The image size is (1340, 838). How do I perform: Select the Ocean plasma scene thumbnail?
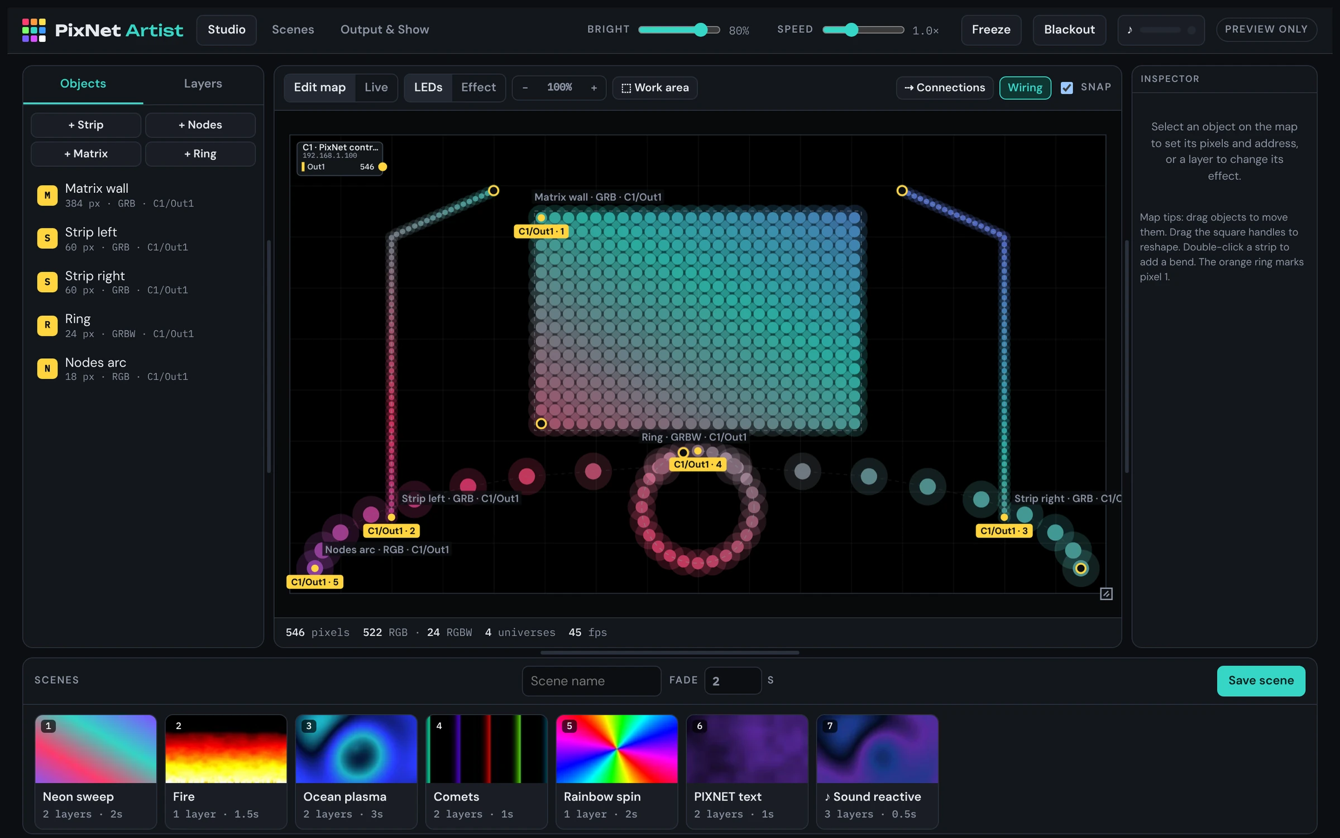356,749
